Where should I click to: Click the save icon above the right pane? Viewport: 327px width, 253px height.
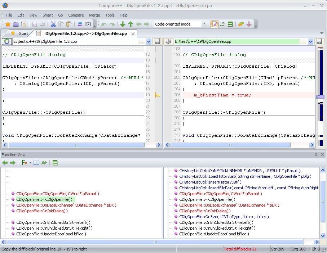click(x=319, y=41)
